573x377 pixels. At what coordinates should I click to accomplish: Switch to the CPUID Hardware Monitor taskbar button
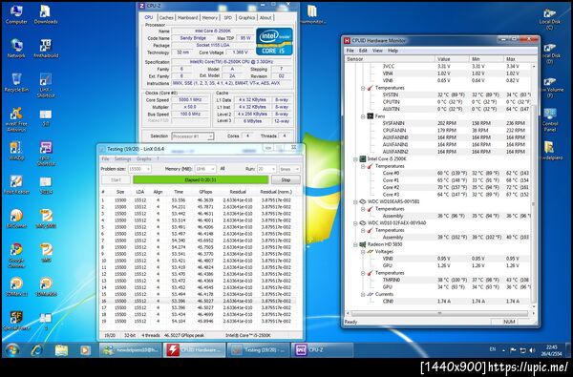tap(194, 350)
